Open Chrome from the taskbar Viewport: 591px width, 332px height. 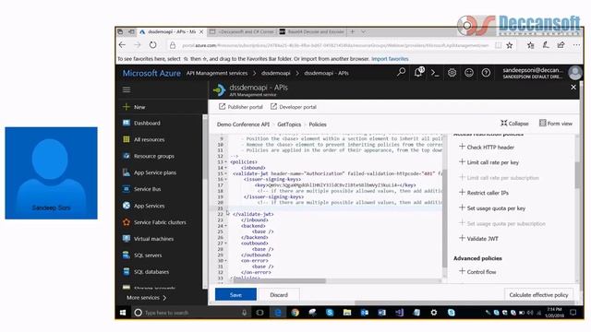[x=295, y=313]
